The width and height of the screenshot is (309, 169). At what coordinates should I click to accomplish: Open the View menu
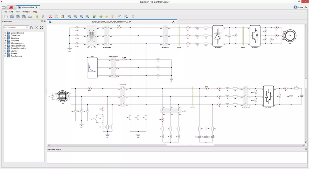coord(18,12)
